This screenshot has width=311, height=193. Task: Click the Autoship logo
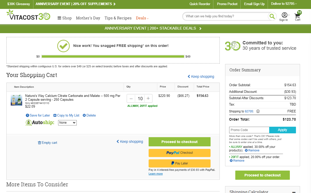point(40,123)
